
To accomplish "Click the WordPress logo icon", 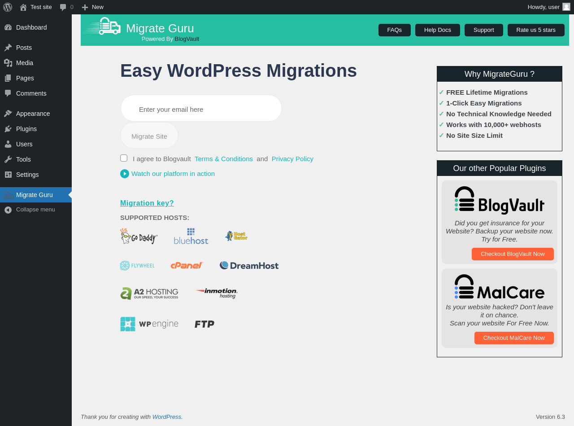I will click(x=8, y=7).
